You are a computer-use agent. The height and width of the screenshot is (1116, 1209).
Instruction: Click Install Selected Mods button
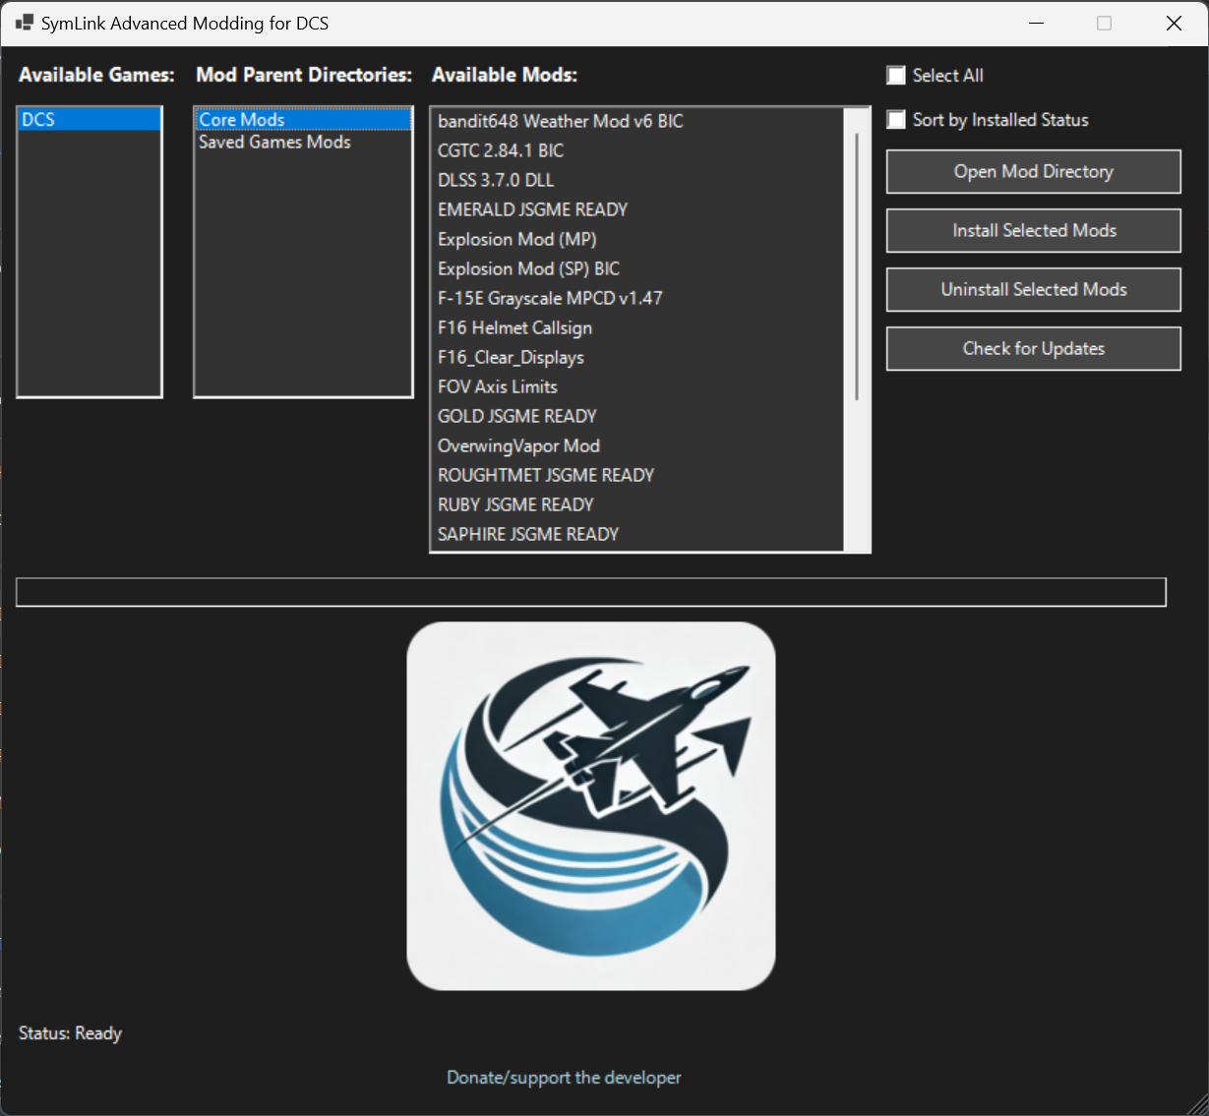1033,231
